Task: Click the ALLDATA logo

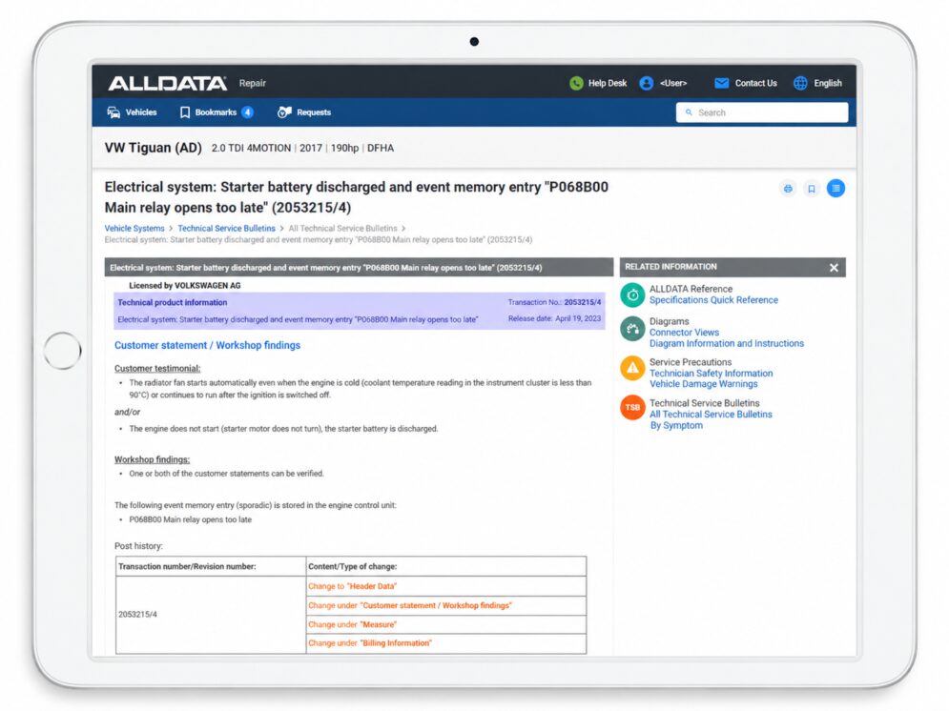Action: click(x=168, y=83)
